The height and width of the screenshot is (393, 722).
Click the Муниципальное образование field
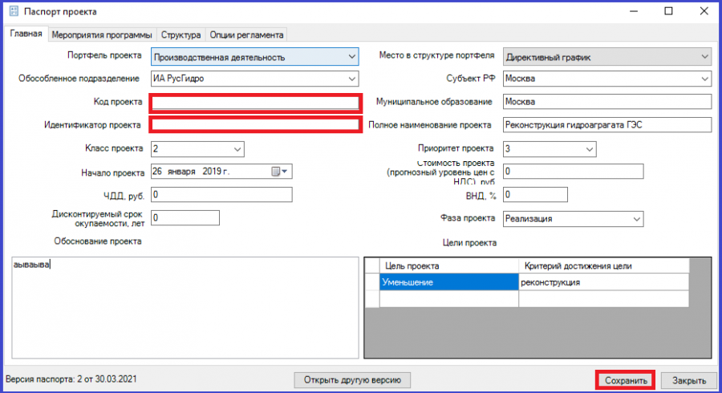point(607,102)
